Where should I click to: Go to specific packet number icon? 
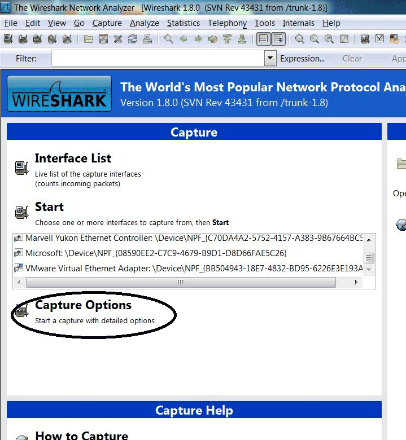click(x=213, y=39)
